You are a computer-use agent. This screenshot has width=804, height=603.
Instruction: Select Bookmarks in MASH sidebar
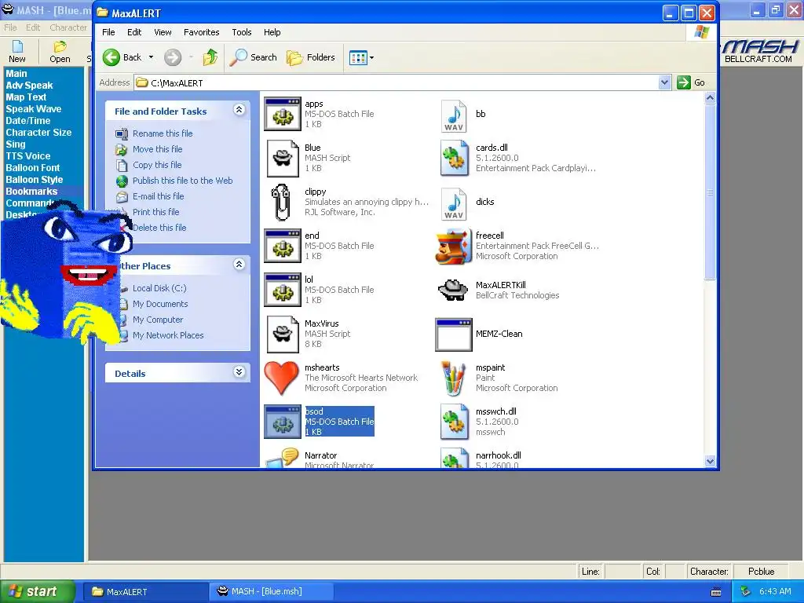(x=31, y=192)
